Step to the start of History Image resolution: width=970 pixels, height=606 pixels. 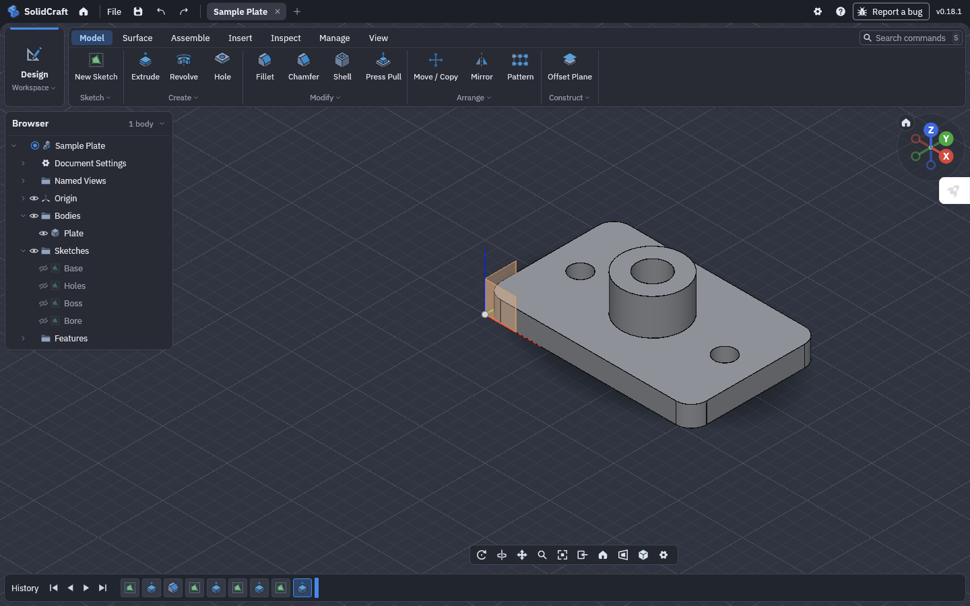(54, 588)
